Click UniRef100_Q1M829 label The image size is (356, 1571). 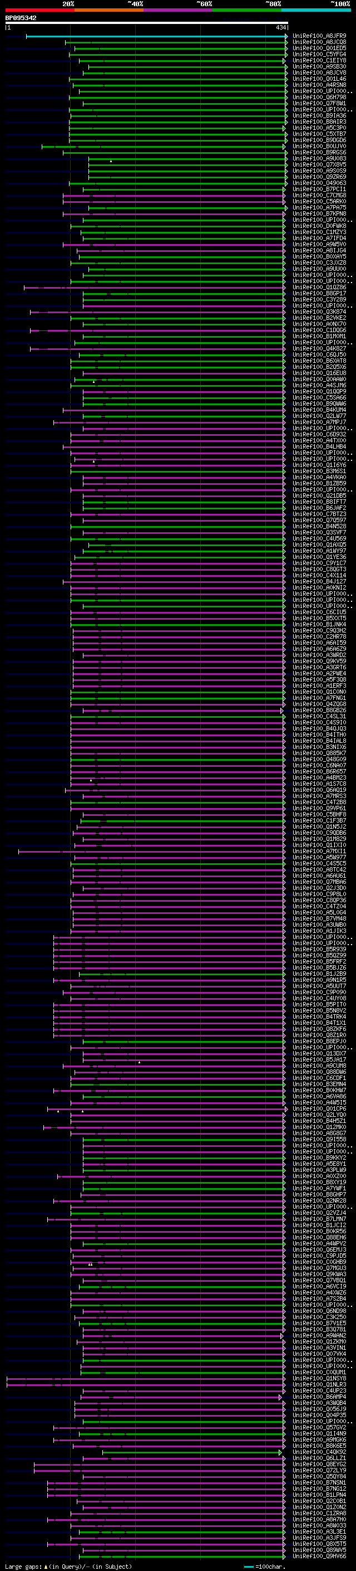coord(319,839)
